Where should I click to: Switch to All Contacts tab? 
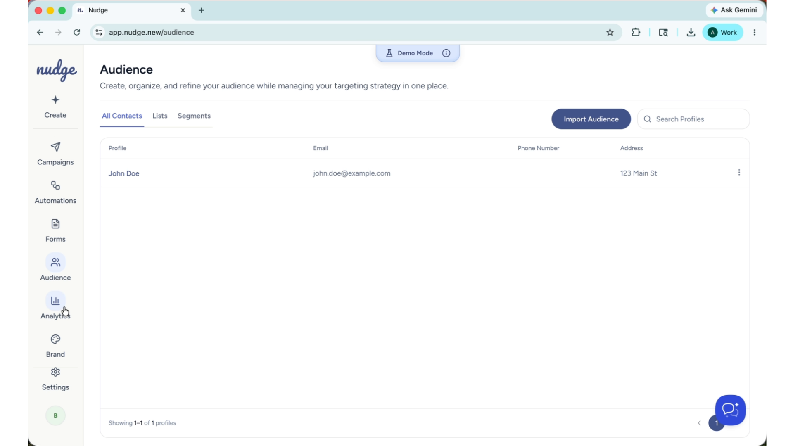pyautogui.click(x=122, y=116)
